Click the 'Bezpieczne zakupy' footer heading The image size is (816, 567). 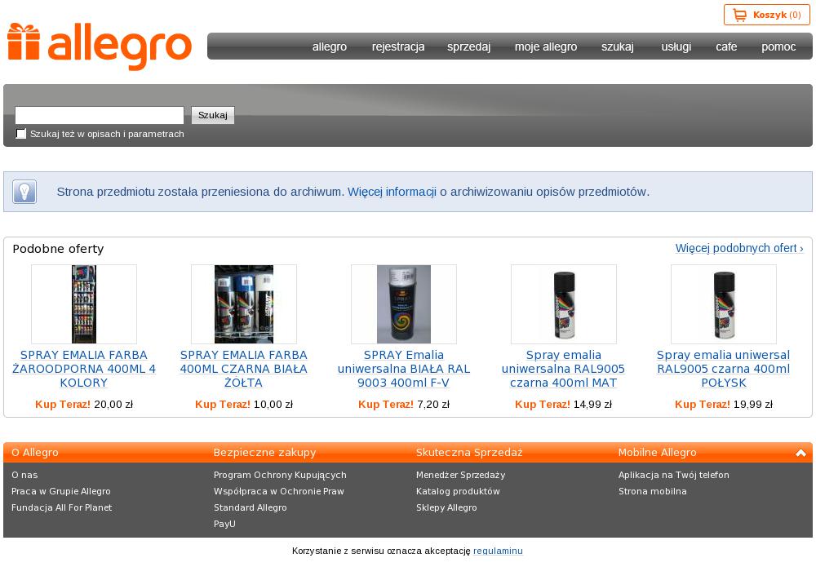click(265, 453)
